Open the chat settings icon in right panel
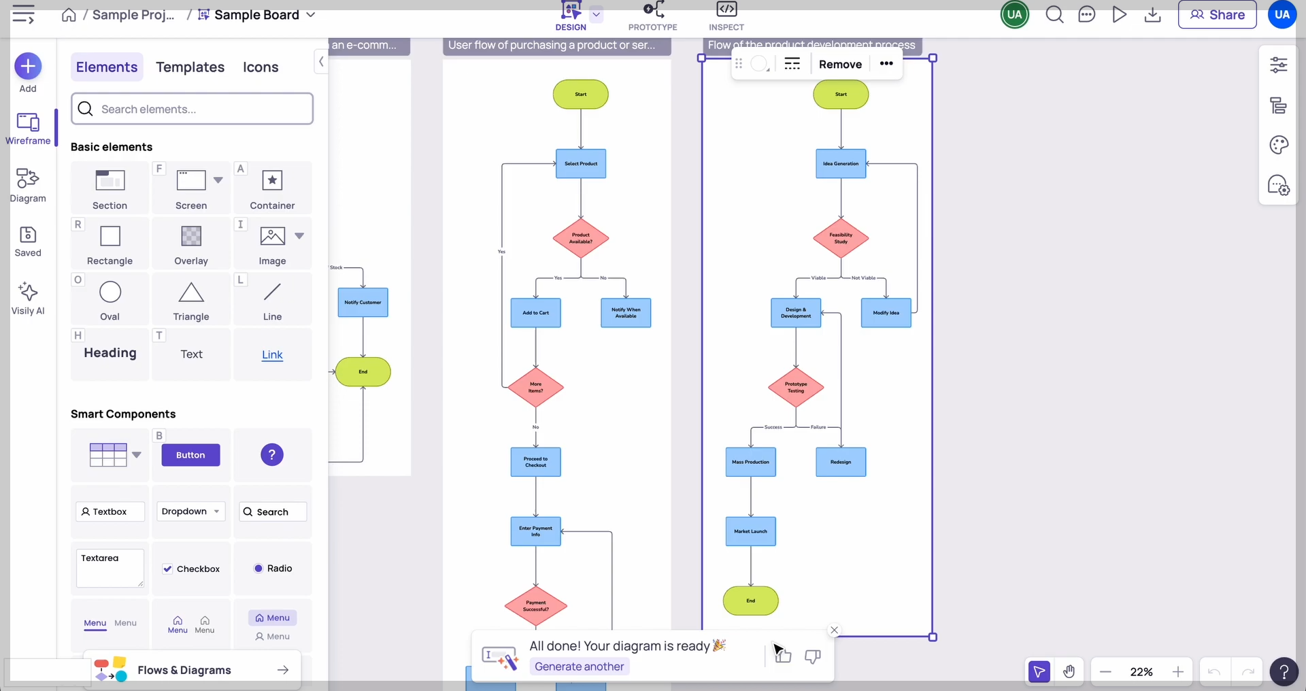The width and height of the screenshot is (1306, 691). 1279,185
